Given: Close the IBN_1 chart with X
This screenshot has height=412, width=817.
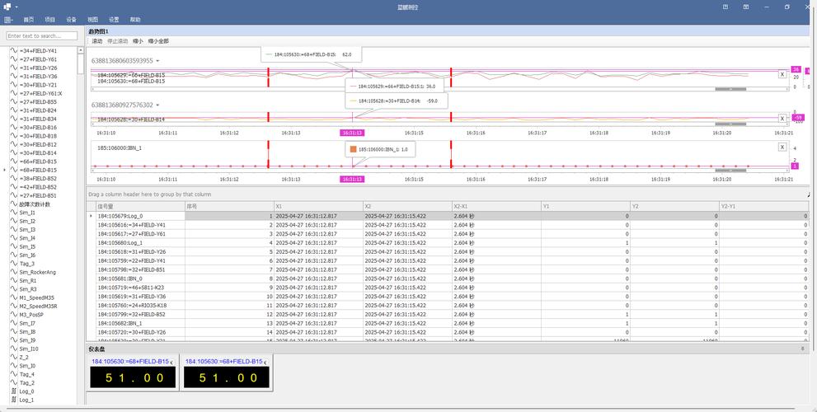Looking at the screenshot, I should pyautogui.click(x=782, y=147).
